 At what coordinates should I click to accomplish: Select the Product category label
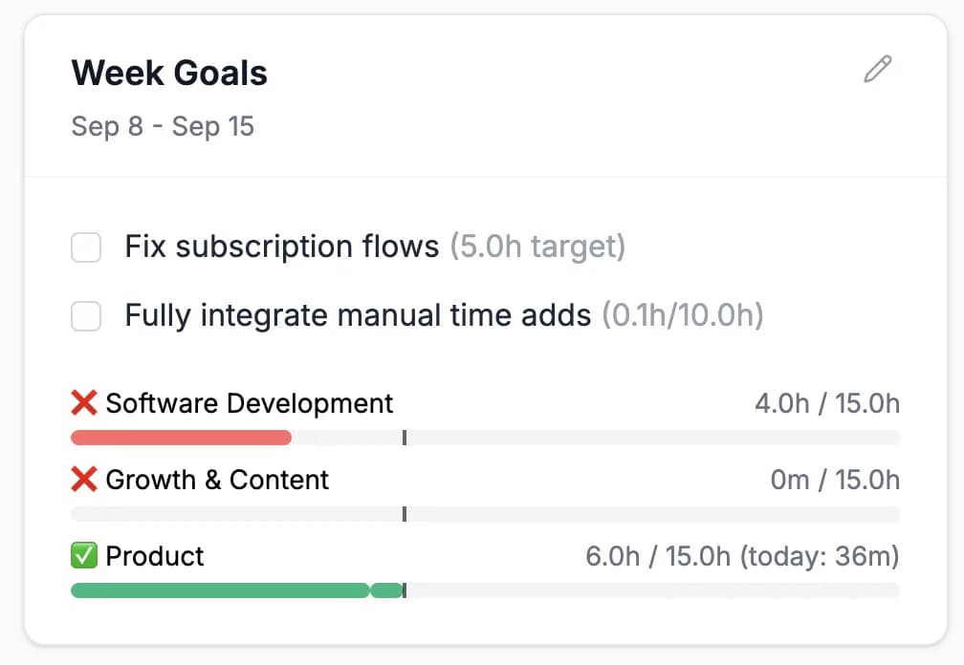[x=155, y=555]
